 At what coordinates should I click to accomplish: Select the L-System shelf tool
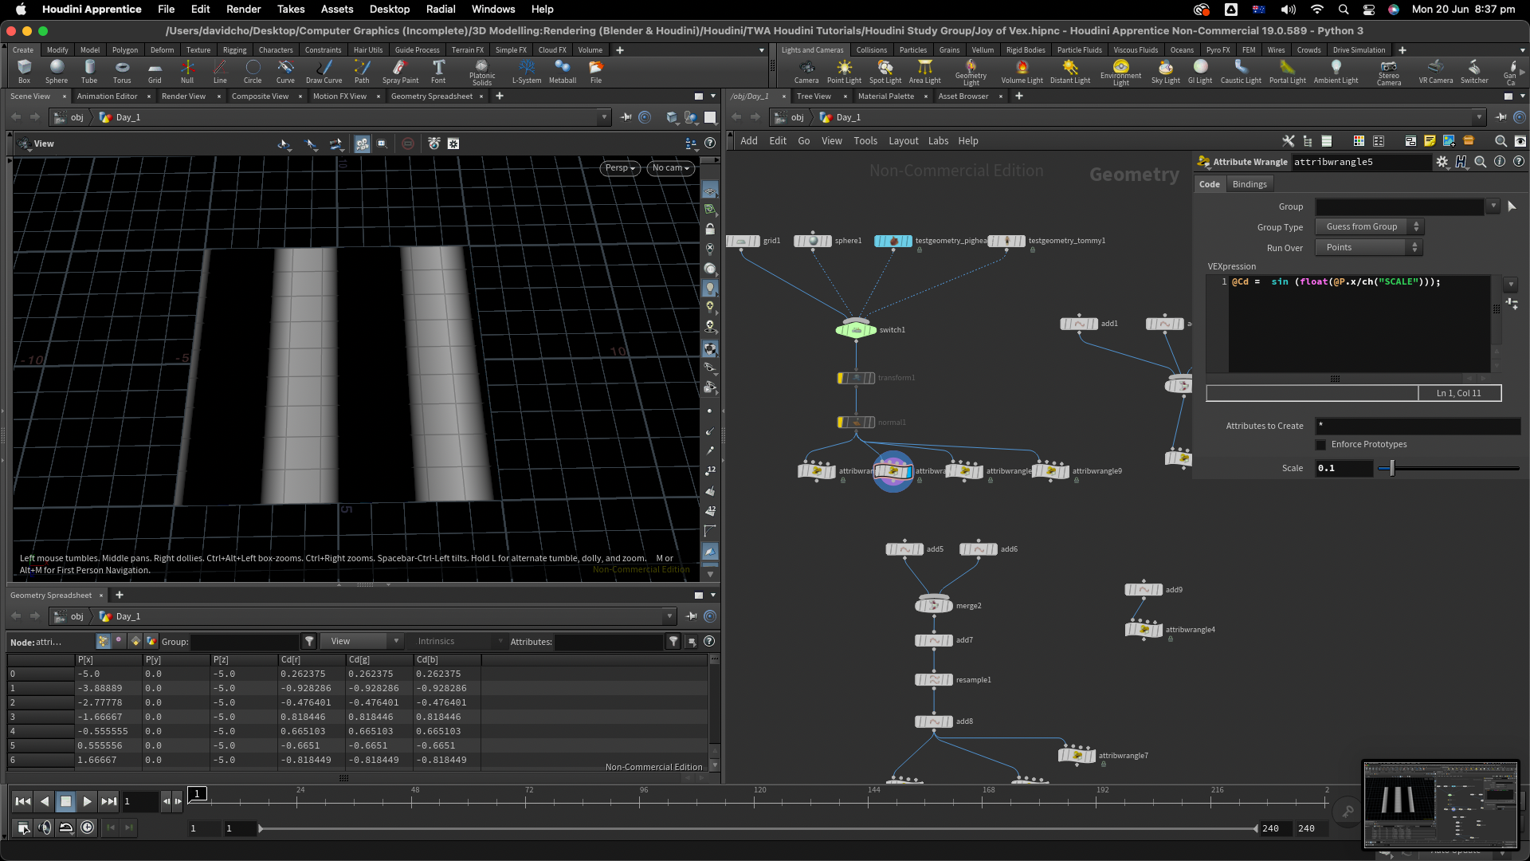point(526,71)
